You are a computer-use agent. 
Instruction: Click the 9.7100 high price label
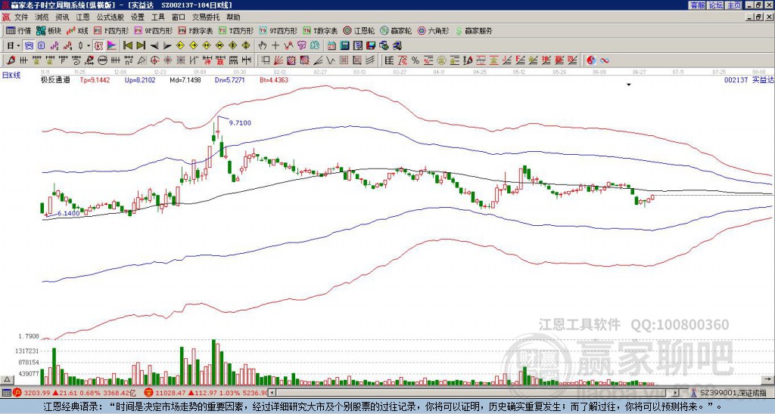pos(240,123)
